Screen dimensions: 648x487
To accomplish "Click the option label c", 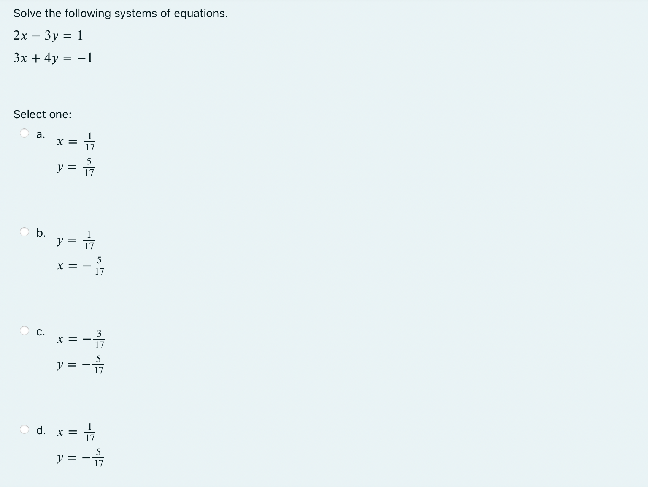I will pyautogui.click(x=41, y=332).
